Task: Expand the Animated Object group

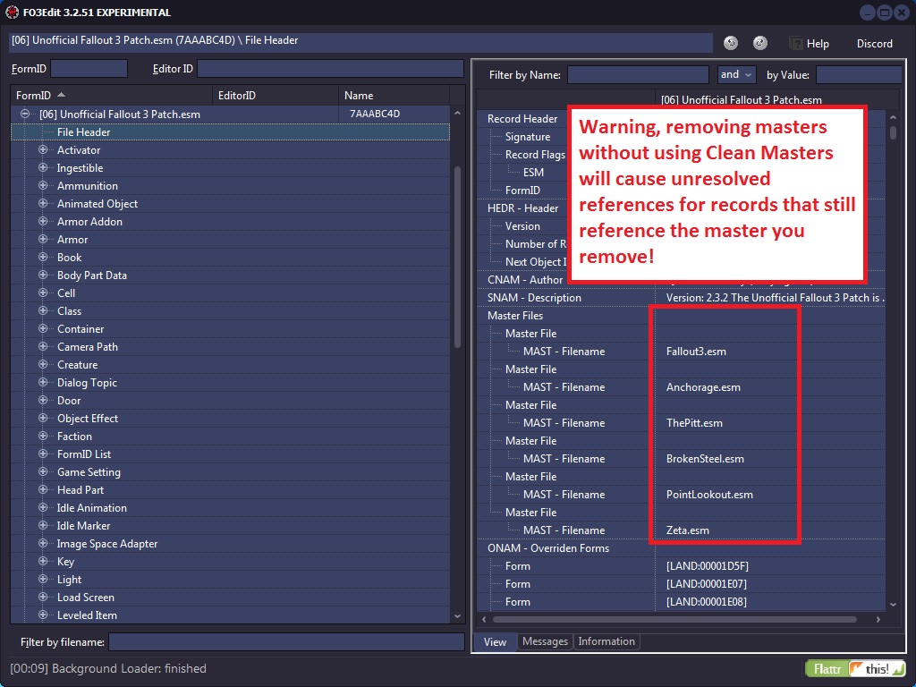Action: [x=43, y=203]
